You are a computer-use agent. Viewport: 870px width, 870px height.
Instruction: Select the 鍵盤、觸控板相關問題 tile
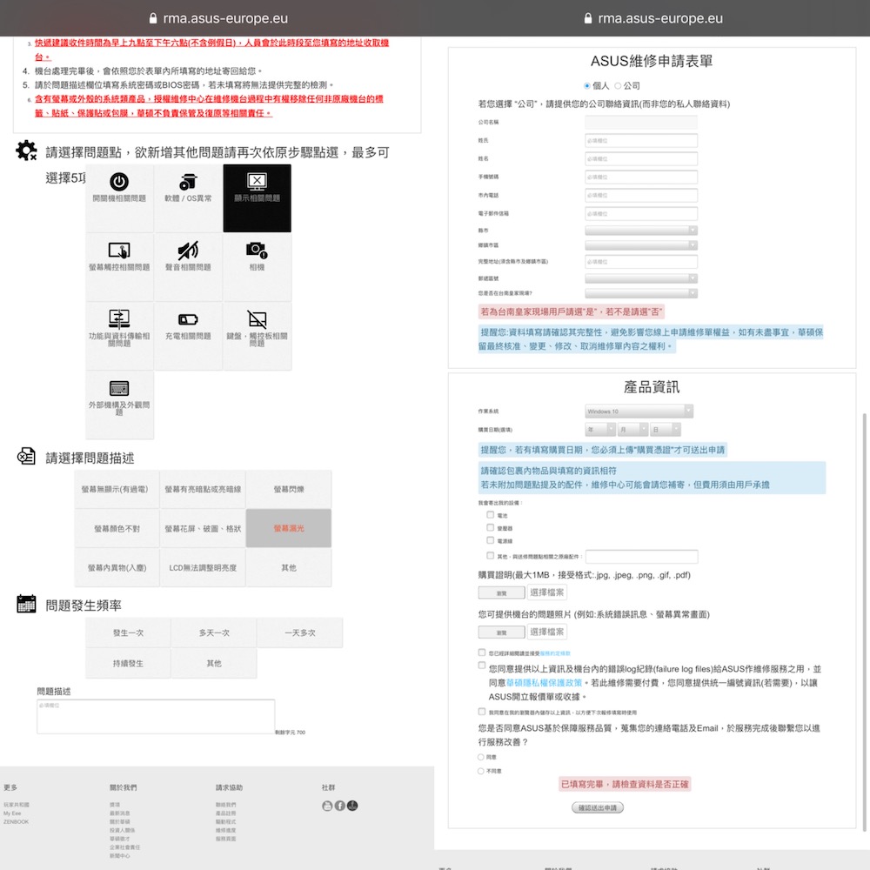257,336
